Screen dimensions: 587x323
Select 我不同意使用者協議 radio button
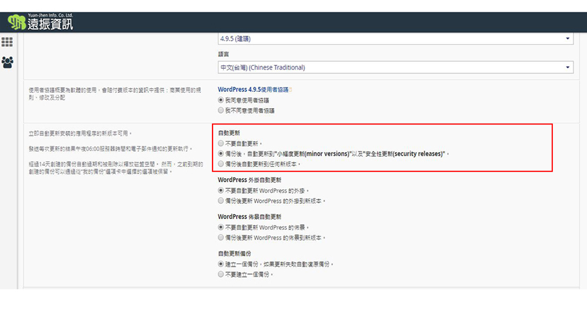click(x=221, y=110)
